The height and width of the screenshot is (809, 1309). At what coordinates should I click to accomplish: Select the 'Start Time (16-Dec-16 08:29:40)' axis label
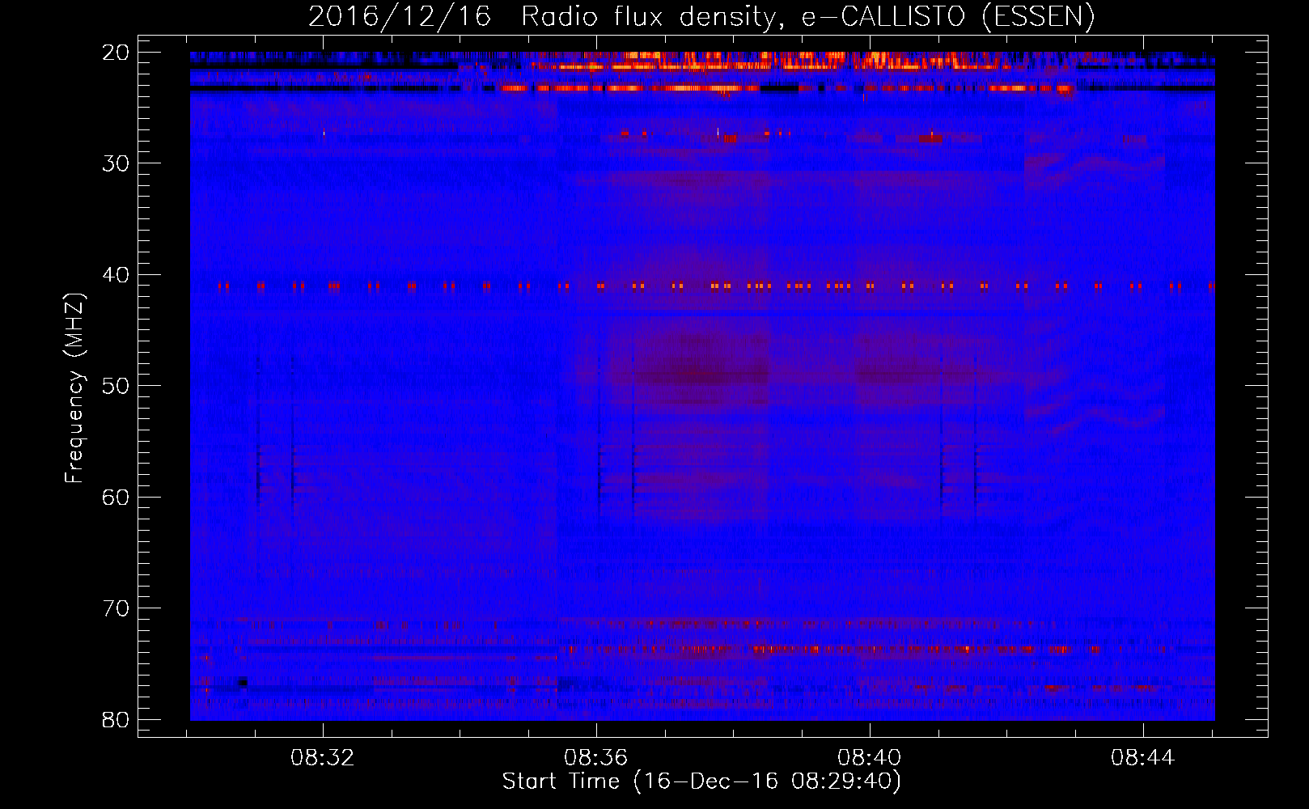(701, 781)
